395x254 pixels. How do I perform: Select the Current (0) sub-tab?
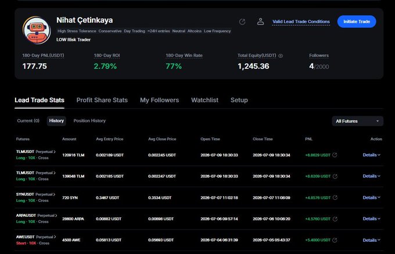coord(28,121)
